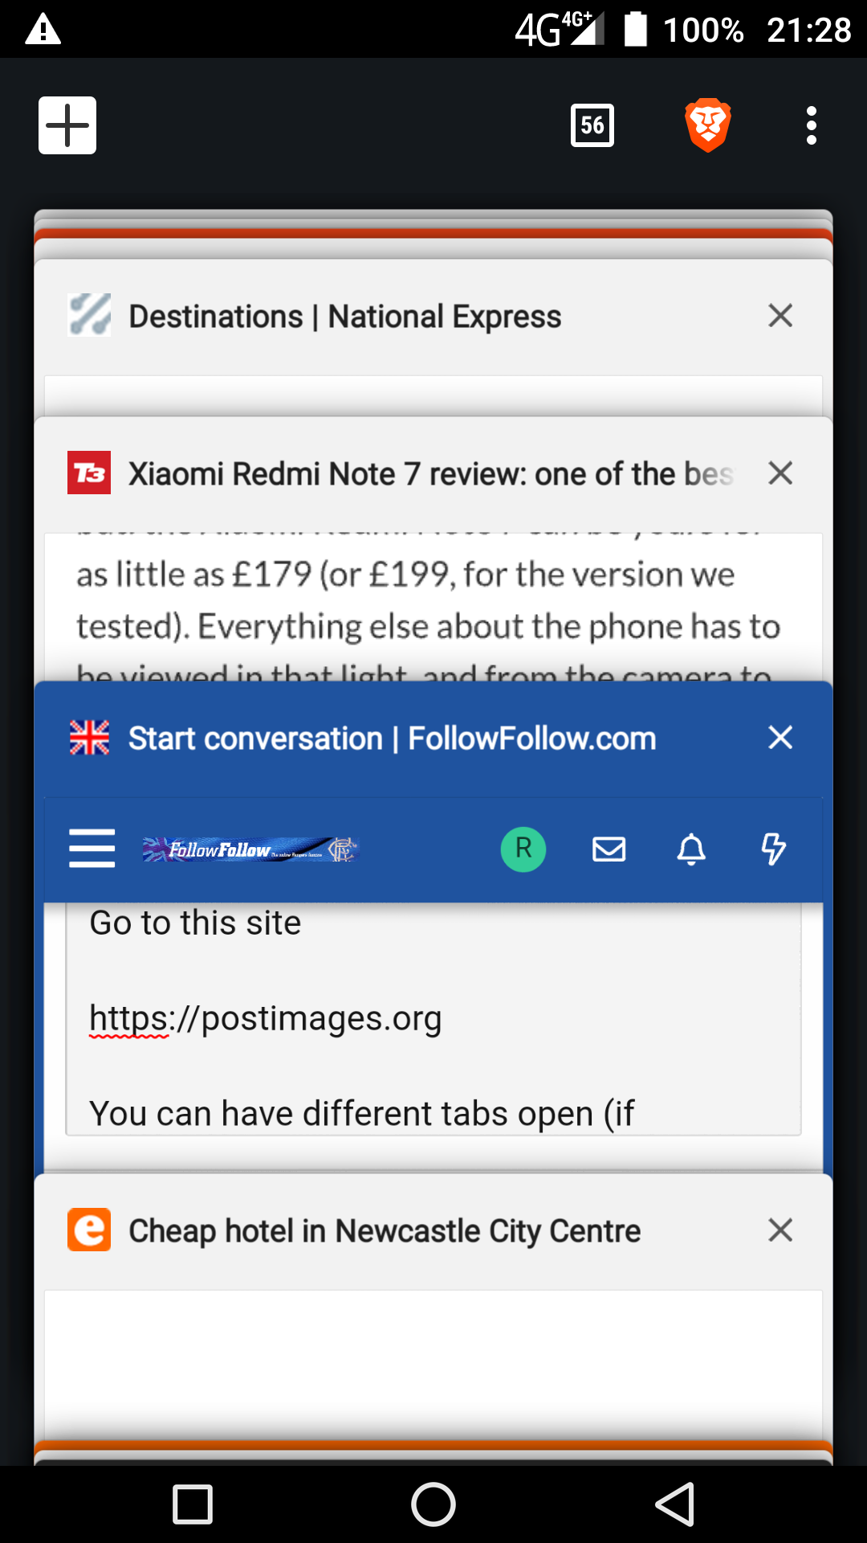
Task: Open the green R user avatar
Action: pyautogui.click(x=523, y=849)
